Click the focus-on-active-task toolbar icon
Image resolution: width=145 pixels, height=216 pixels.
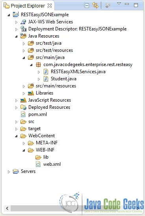coord(108,6)
